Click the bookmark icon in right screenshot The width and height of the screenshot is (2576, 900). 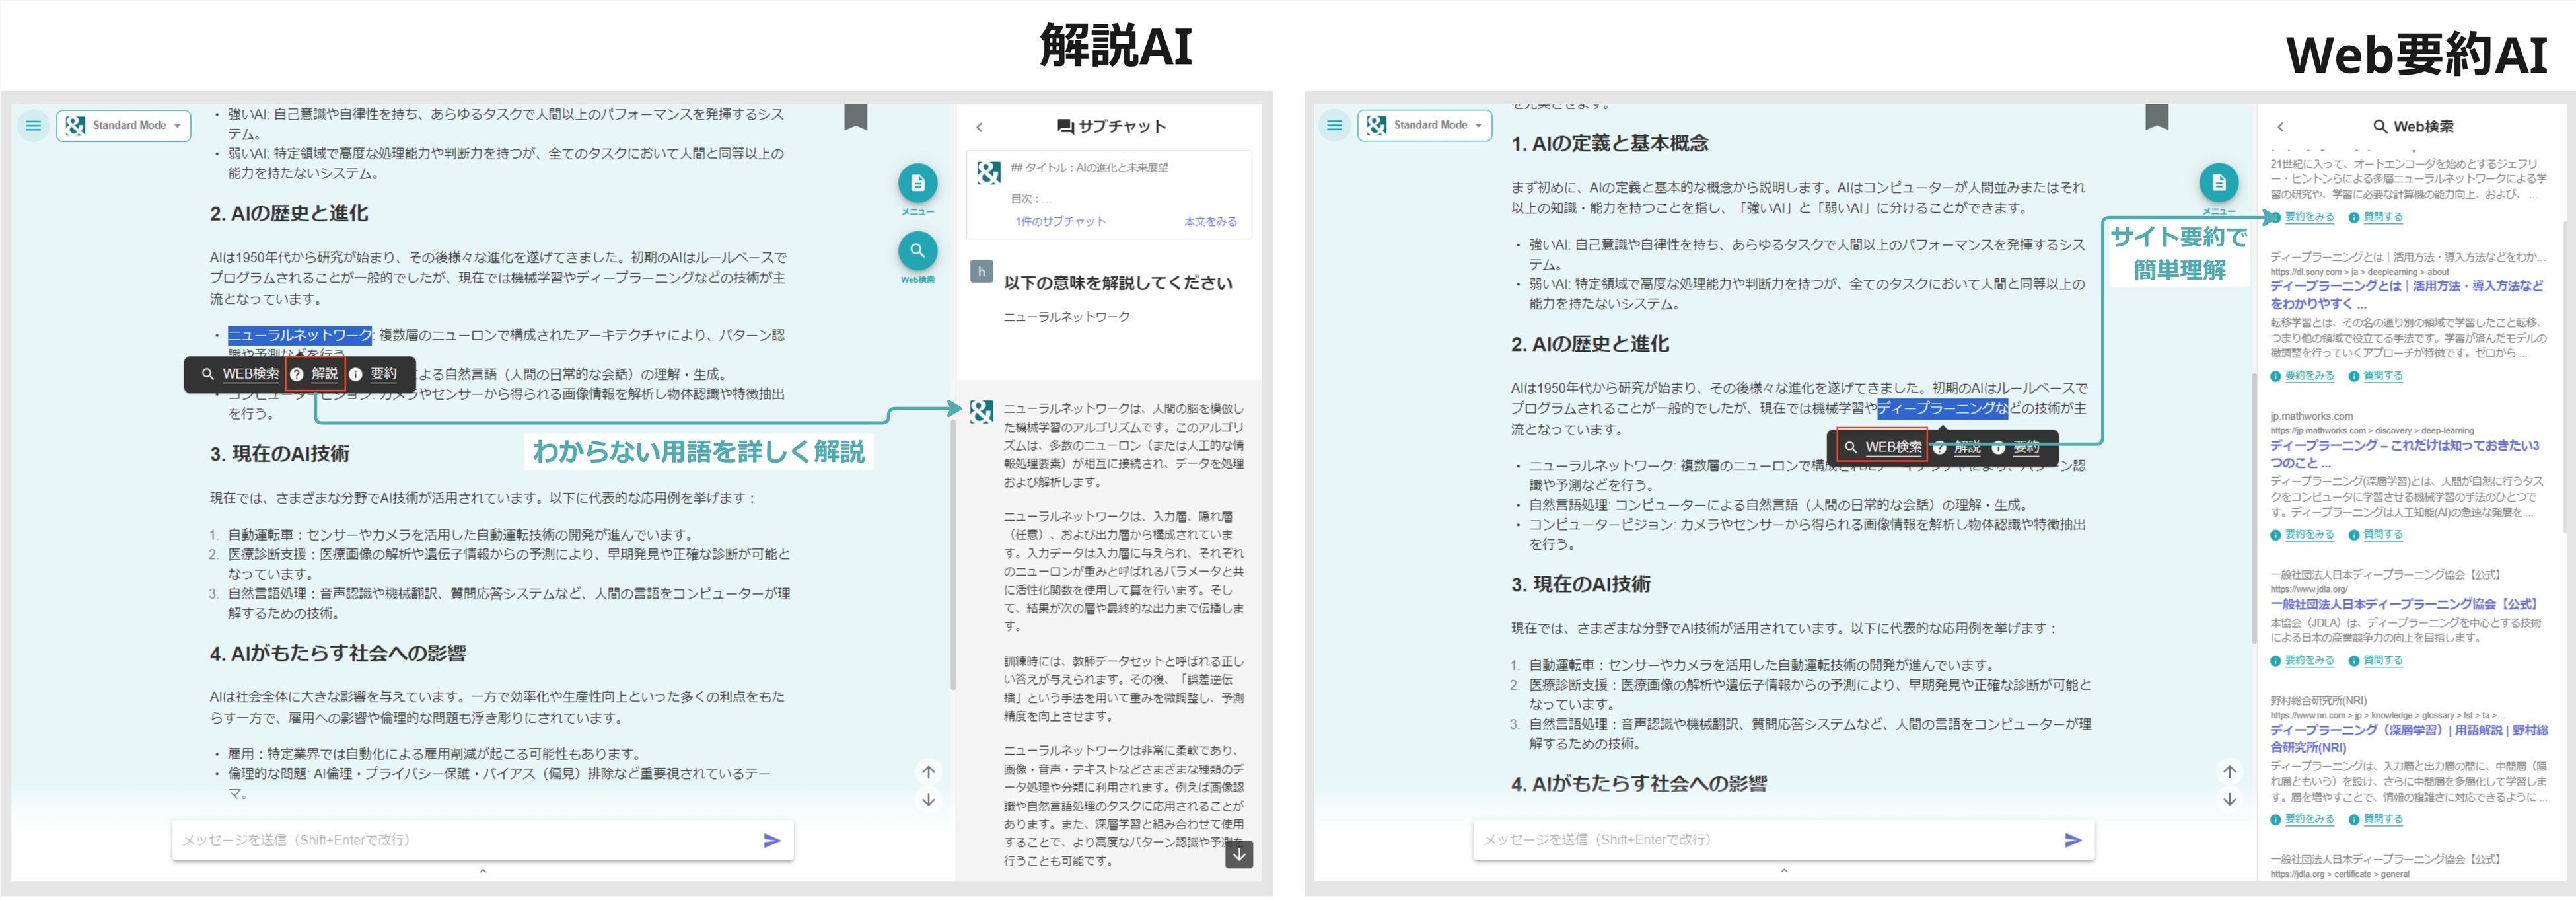pyautogui.click(x=2156, y=118)
